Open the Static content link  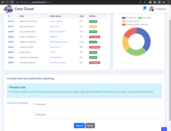click(x=56, y=21)
